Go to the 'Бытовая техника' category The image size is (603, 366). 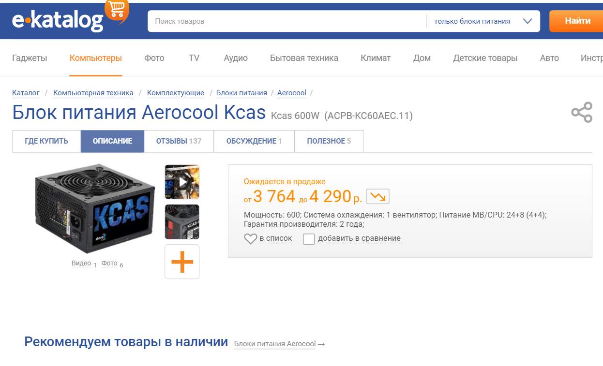tap(304, 58)
